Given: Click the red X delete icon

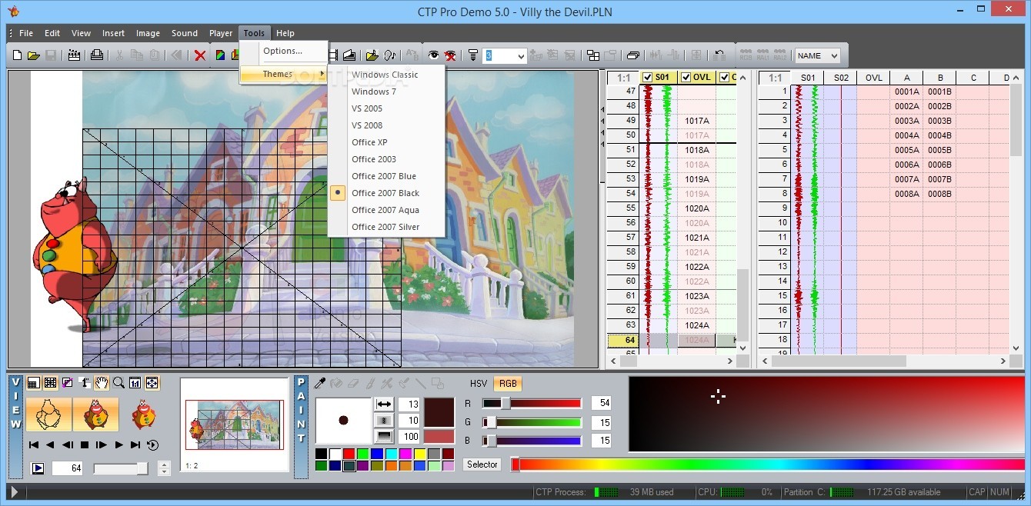Looking at the screenshot, I should 200,55.
